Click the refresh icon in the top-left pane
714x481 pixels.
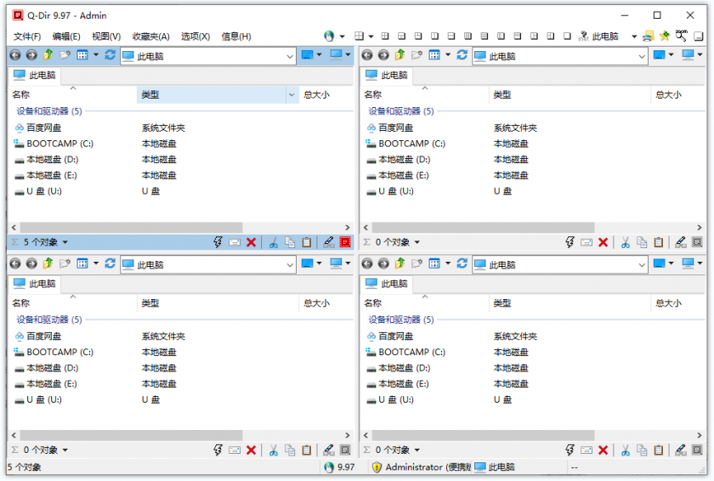[110, 55]
